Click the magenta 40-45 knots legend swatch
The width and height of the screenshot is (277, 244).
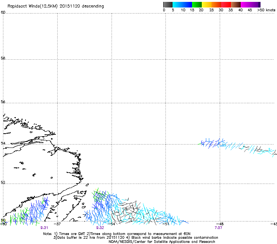246,5
